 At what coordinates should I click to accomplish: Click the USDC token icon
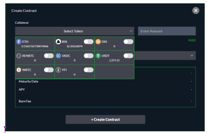[x=58, y=56]
